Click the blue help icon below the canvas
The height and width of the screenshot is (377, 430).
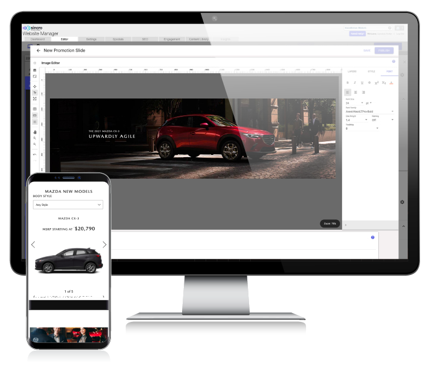372,237
